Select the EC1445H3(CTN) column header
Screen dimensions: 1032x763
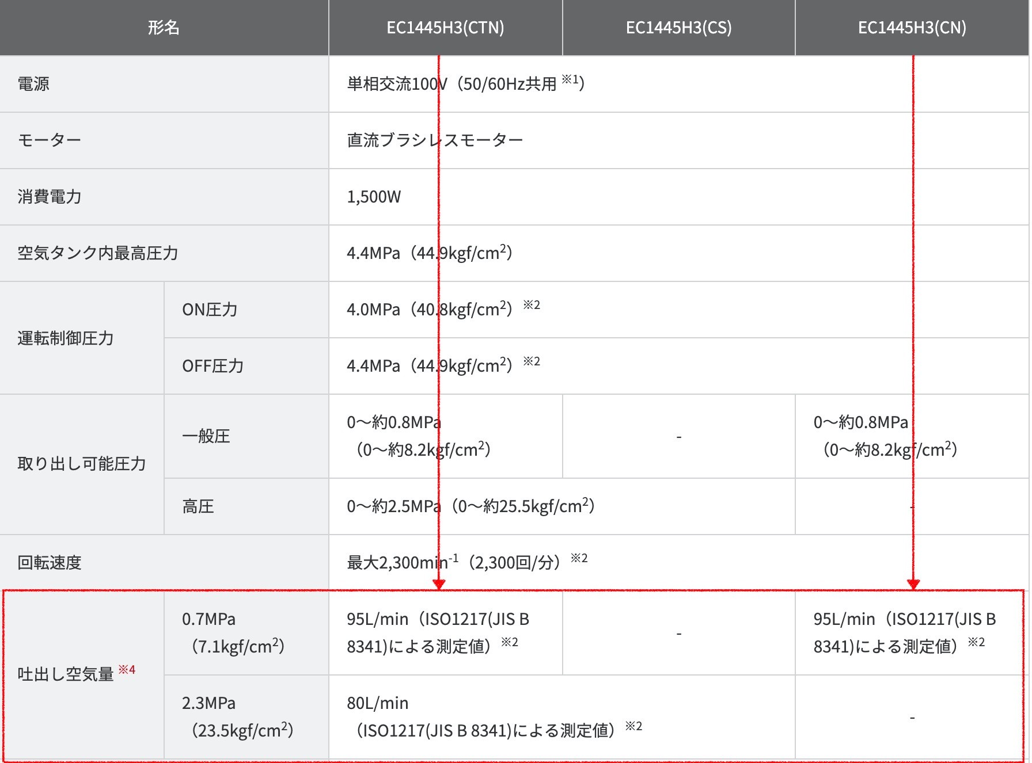pos(445,28)
